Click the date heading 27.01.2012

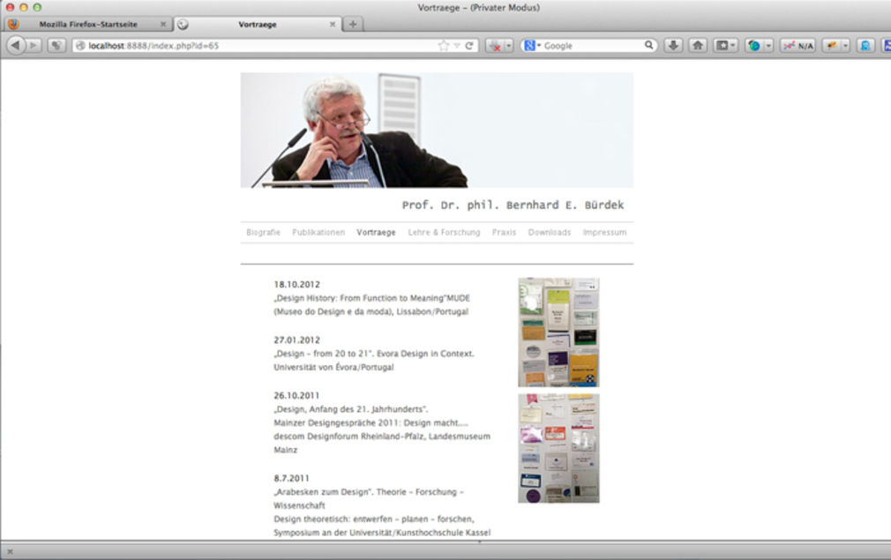click(296, 340)
